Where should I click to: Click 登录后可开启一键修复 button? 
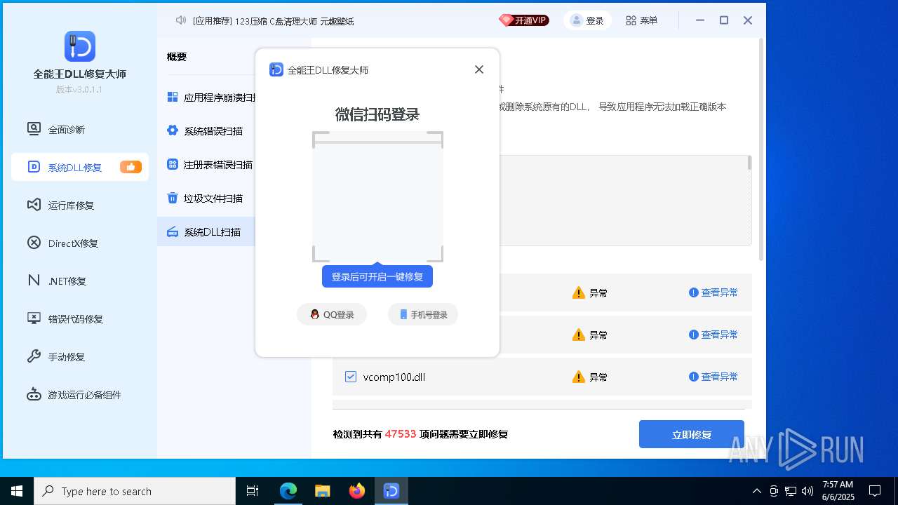pos(377,276)
